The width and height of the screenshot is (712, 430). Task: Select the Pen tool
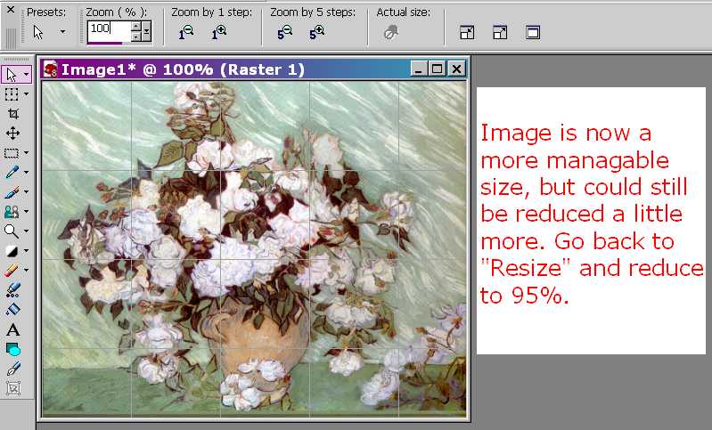(x=12, y=369)
